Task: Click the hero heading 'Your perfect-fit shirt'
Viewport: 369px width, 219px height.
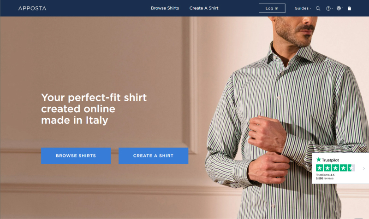Action: (94, 98)
